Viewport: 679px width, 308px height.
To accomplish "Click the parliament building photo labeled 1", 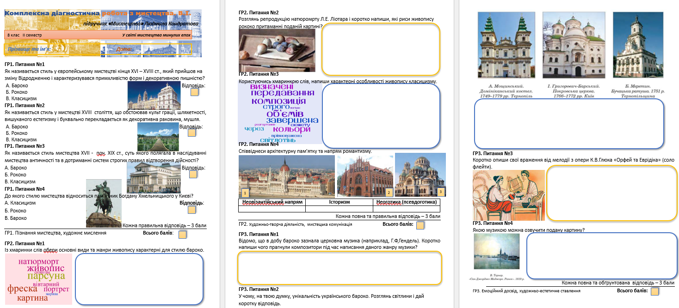I will coord(287,176).
